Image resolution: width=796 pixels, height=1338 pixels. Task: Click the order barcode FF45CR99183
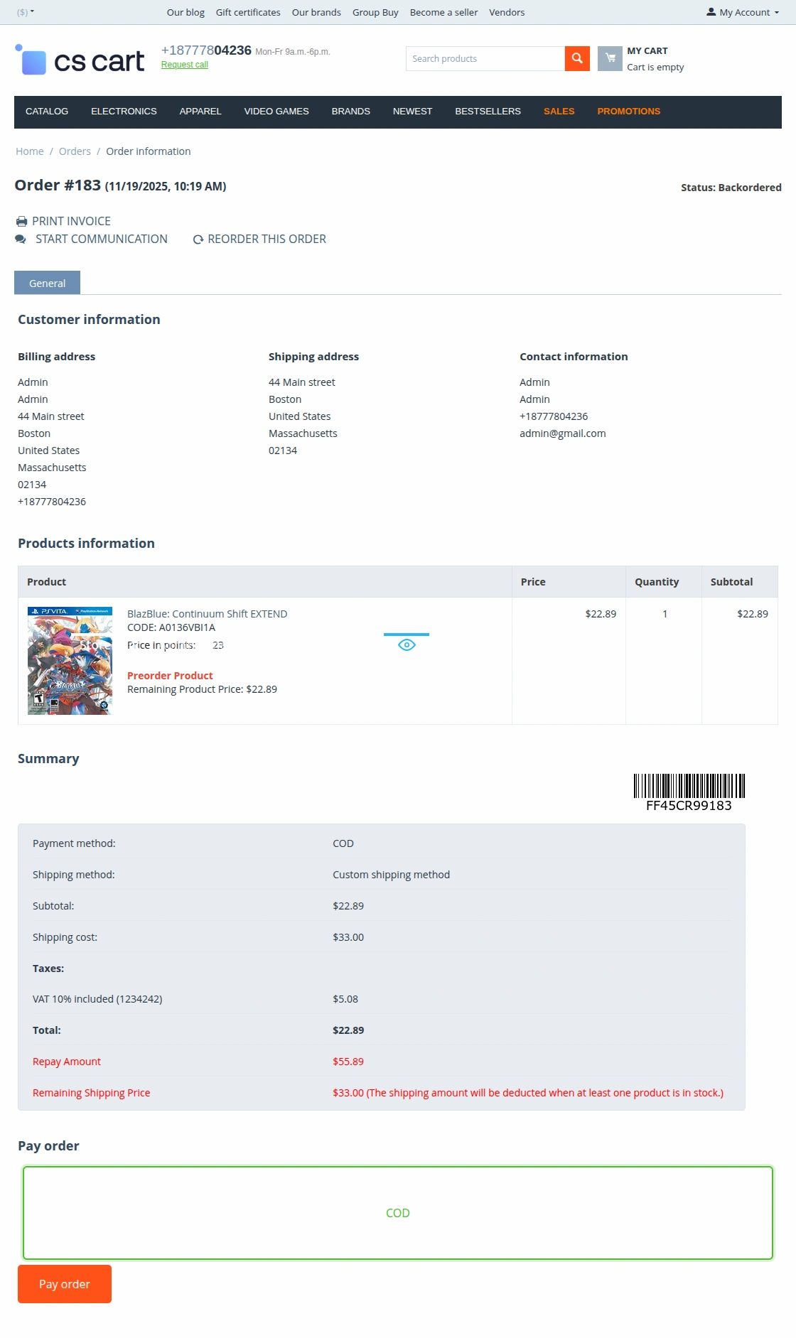[689, 792]
